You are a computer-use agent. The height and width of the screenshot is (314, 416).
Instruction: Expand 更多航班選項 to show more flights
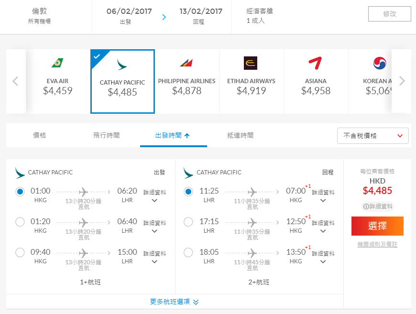(175, 302)
